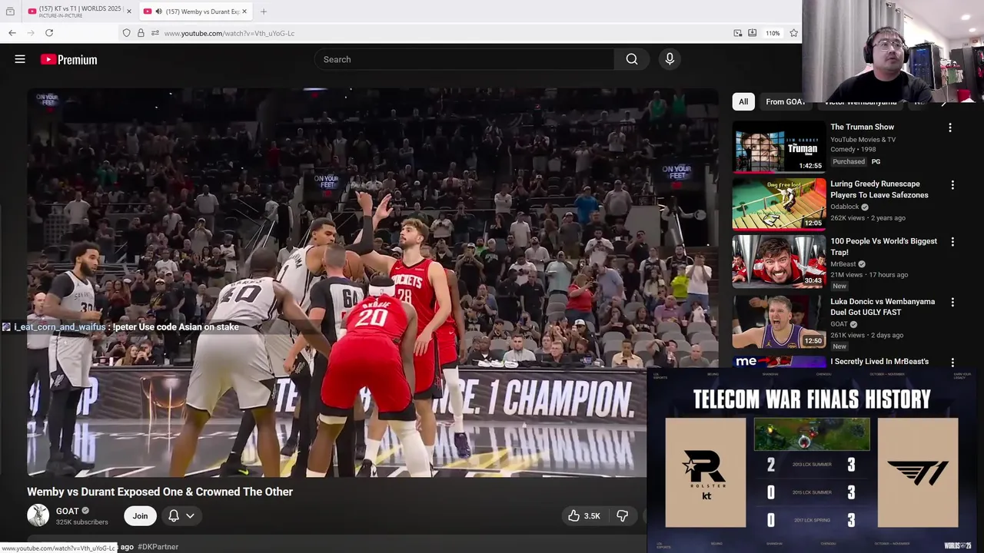Mute the Wemby vs Durant tab audio icon

158,12
